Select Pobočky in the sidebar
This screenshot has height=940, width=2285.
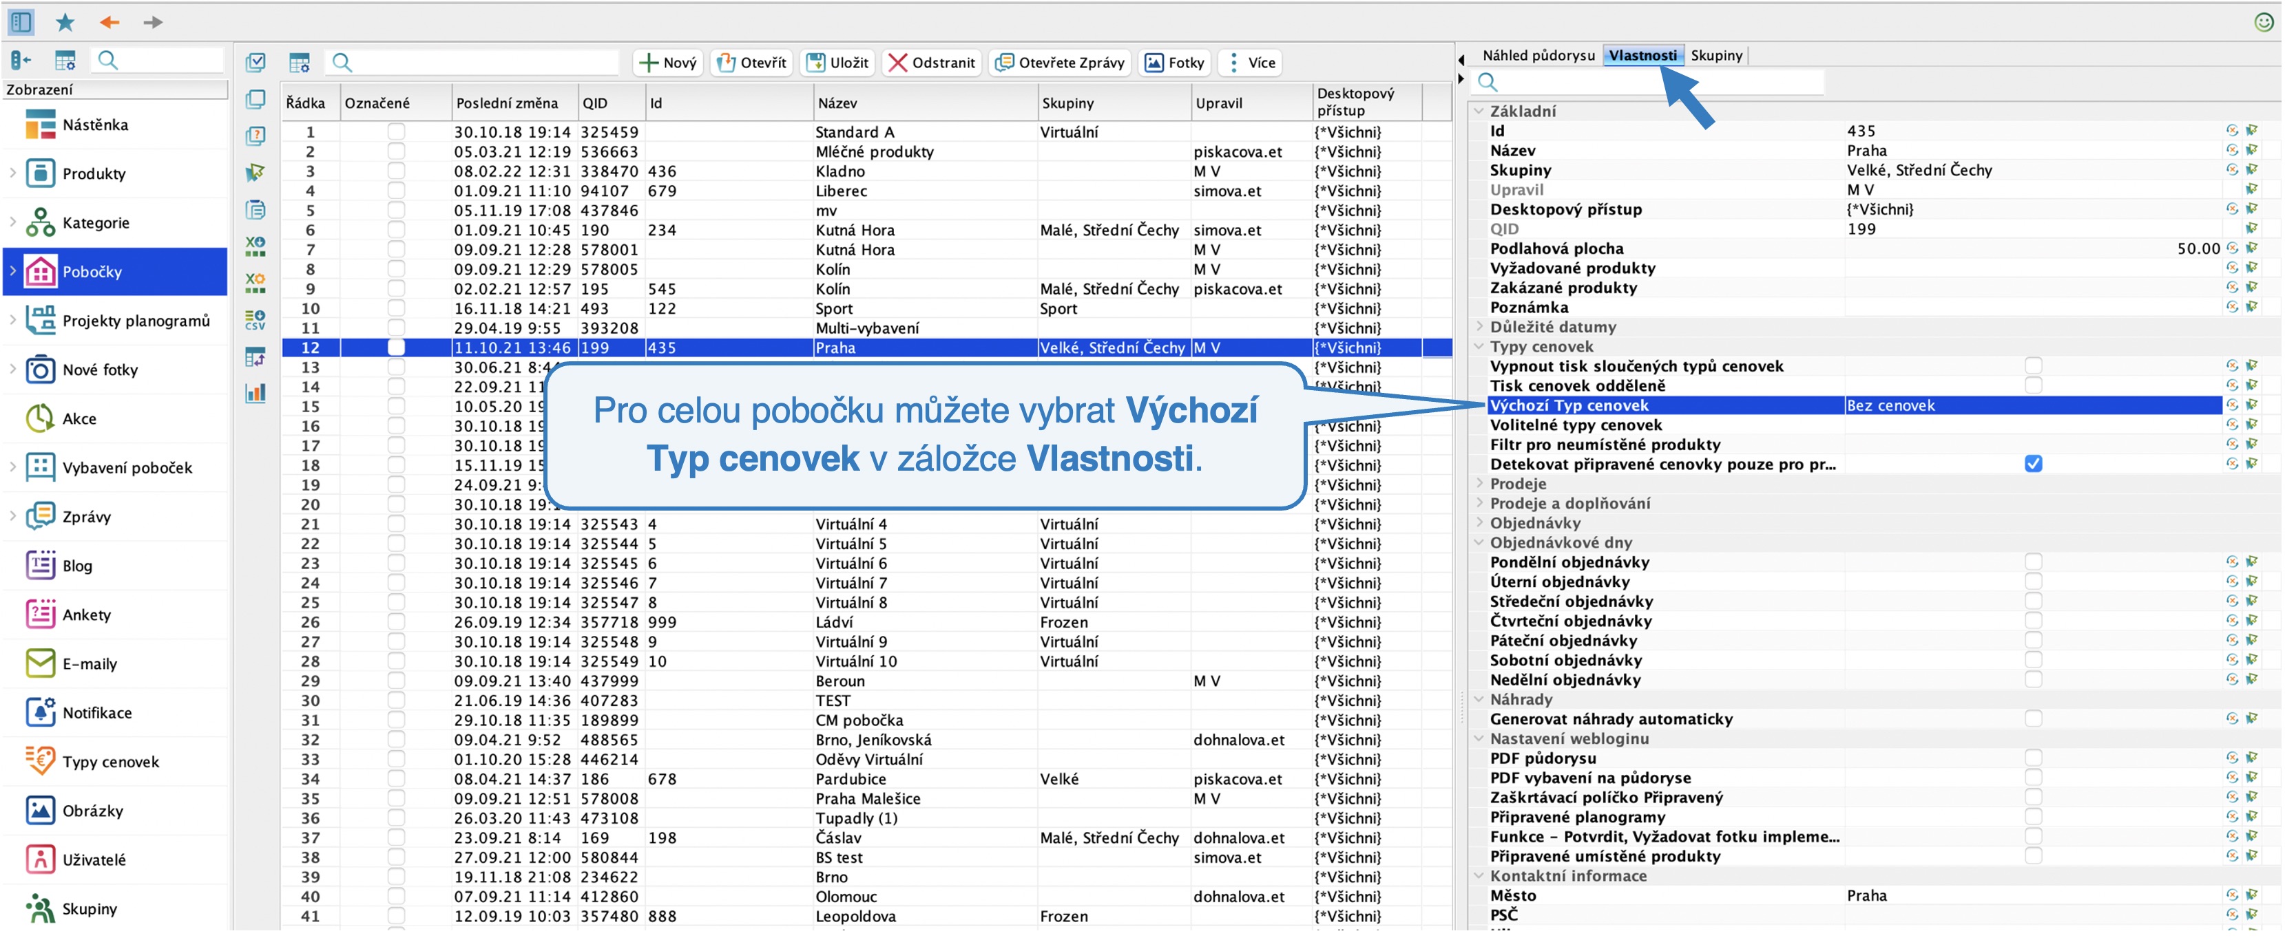(115, 272)
